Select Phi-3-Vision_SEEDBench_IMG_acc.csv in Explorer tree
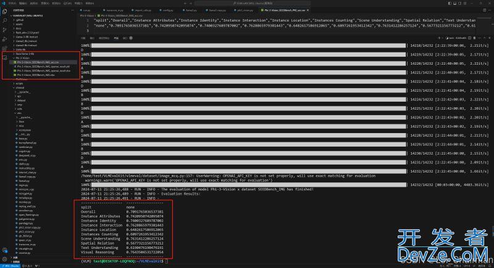The height and width of the screenshot is (268, 494). pyautogui.click(x=38, y=62)
